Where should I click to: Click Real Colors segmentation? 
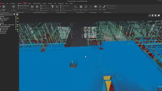coord(44,6)
